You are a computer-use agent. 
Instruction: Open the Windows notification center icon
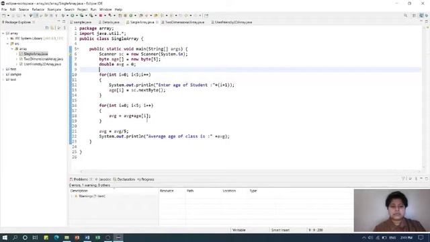click(x=421, y=237)
